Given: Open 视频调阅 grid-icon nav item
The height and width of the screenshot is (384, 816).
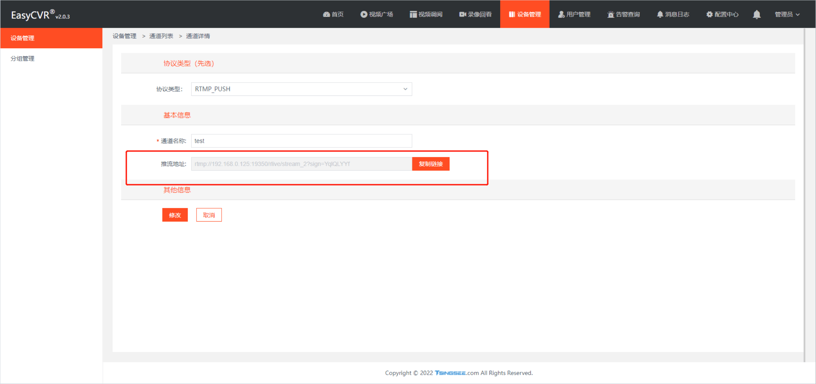Looking at the screenshot, I should click(426, 14).
